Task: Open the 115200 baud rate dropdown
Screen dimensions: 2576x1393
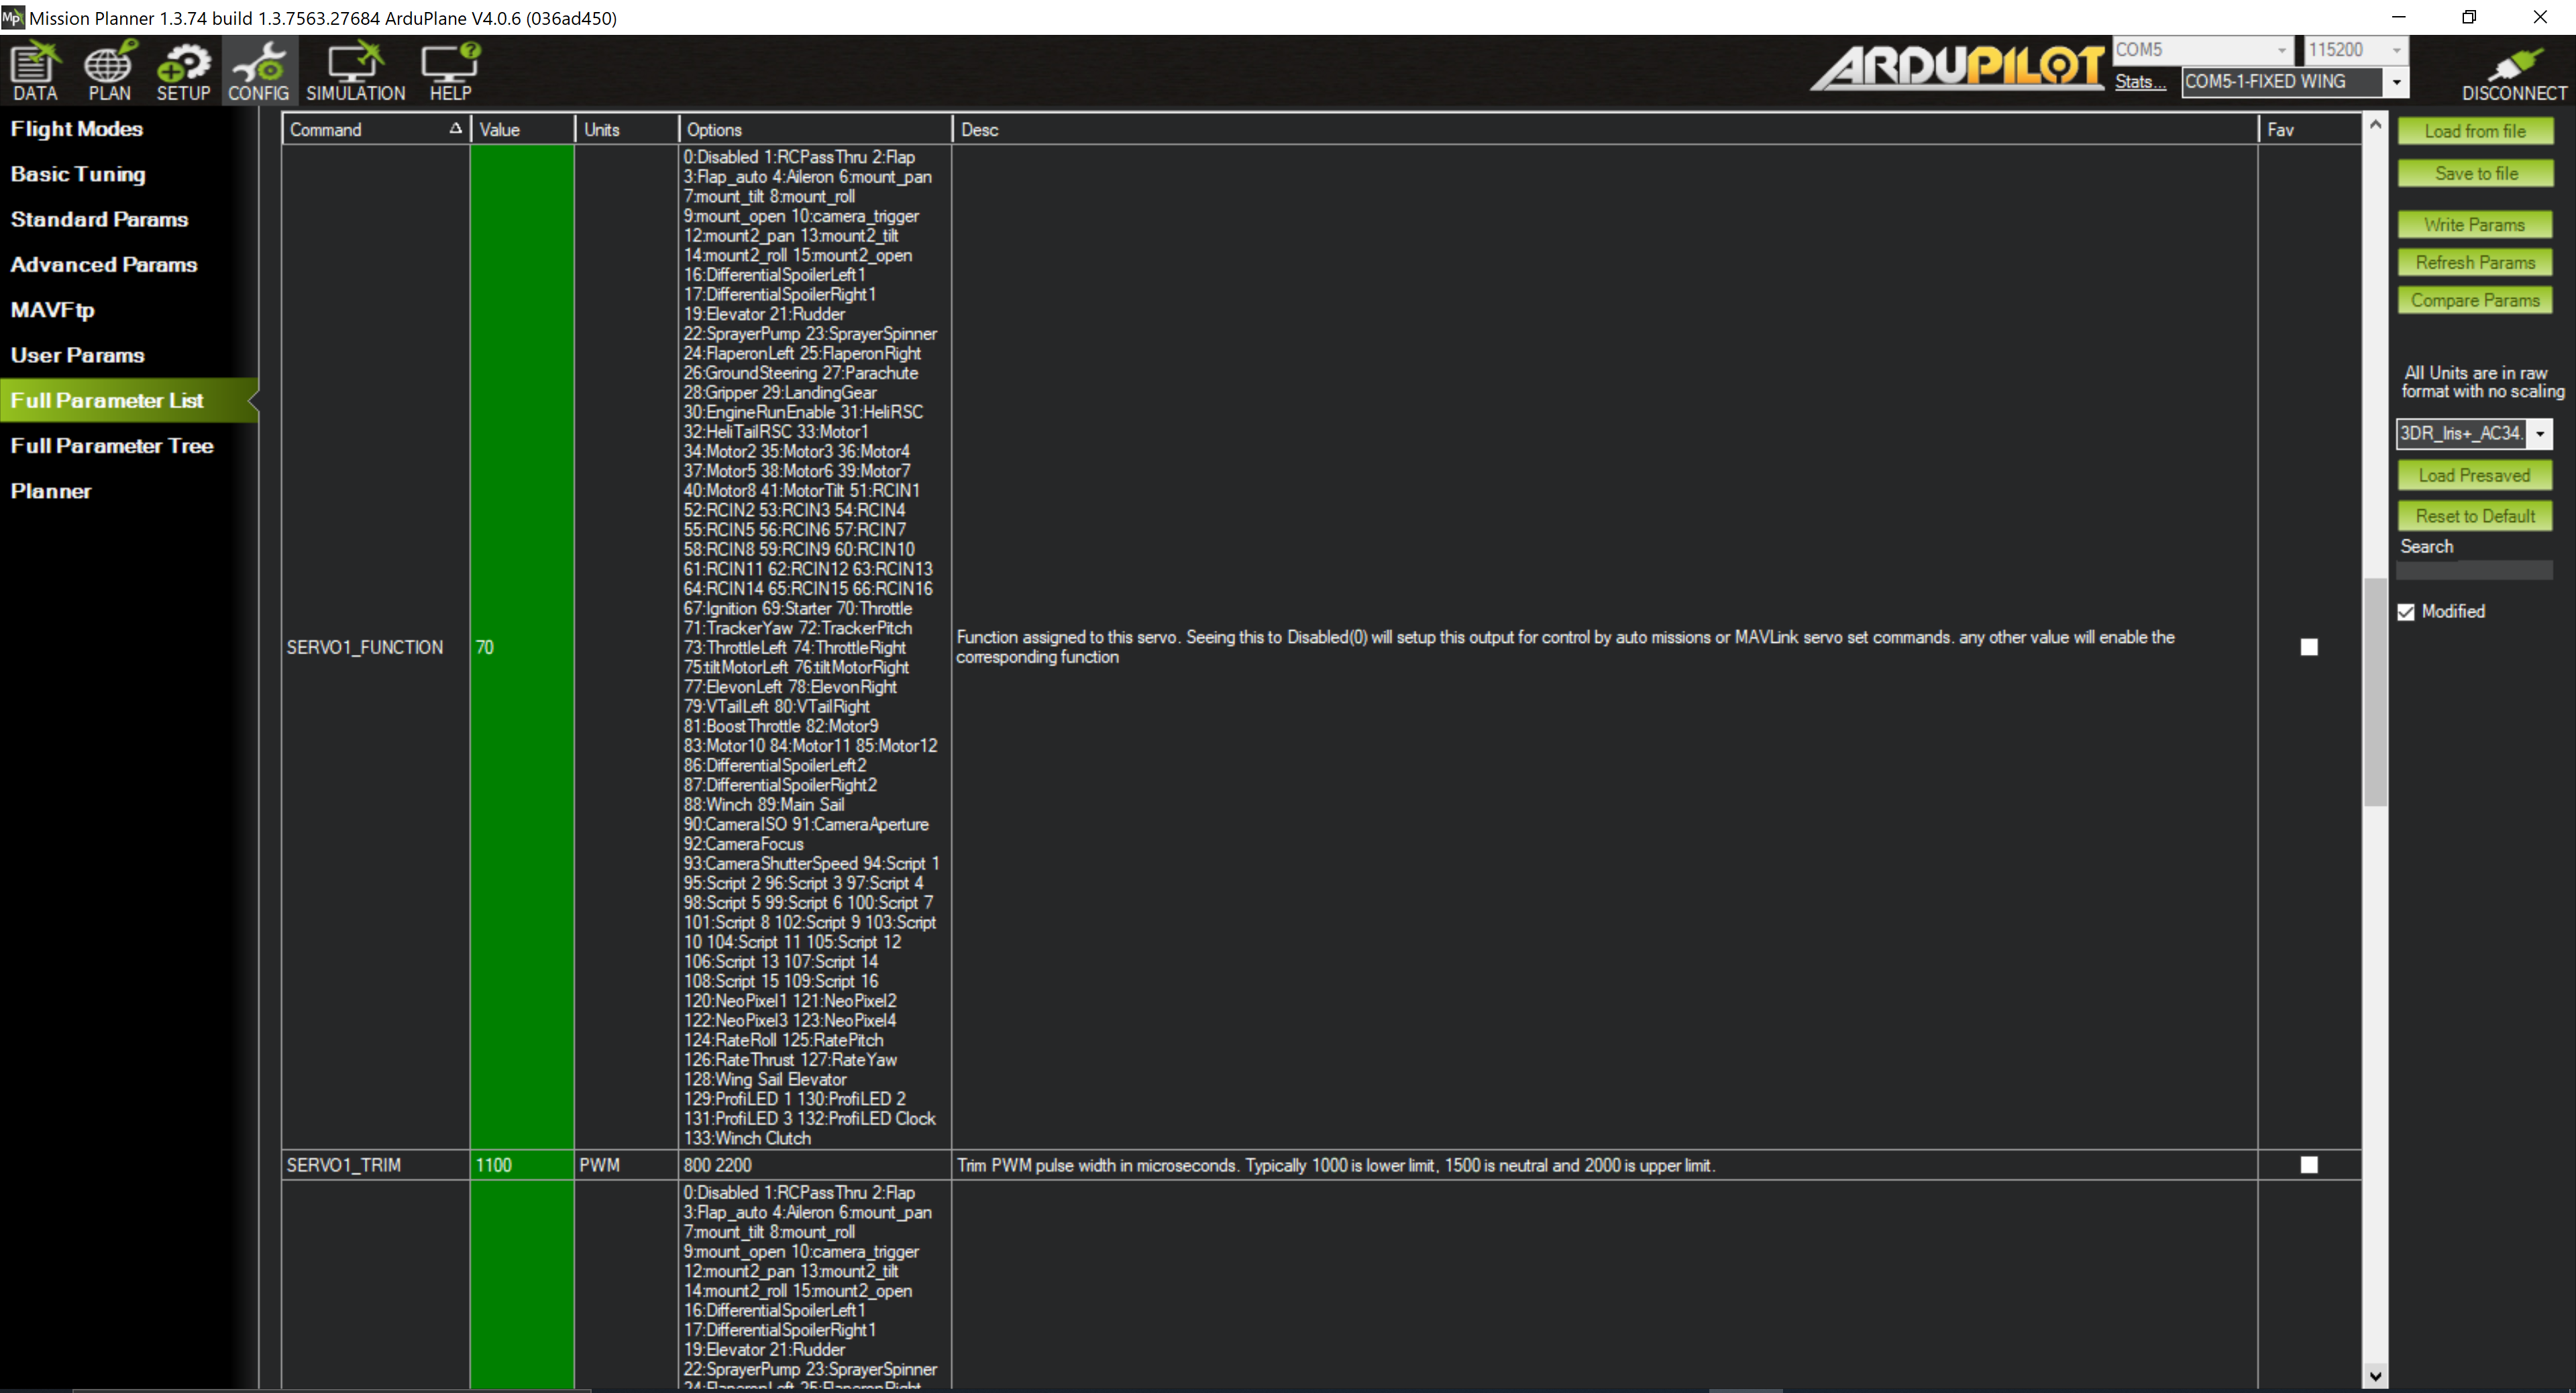Action: [2396, 50]
